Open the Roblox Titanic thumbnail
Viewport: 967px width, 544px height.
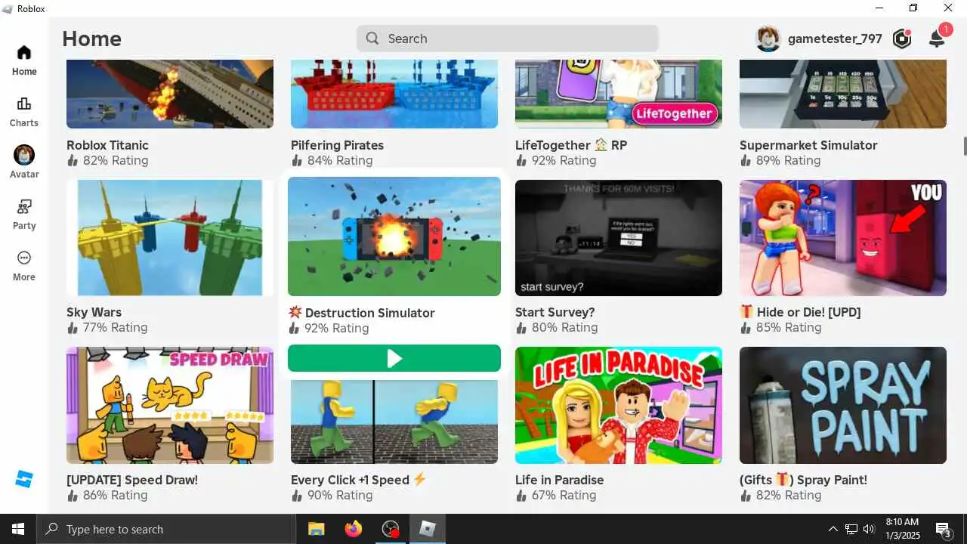point(170,94)
